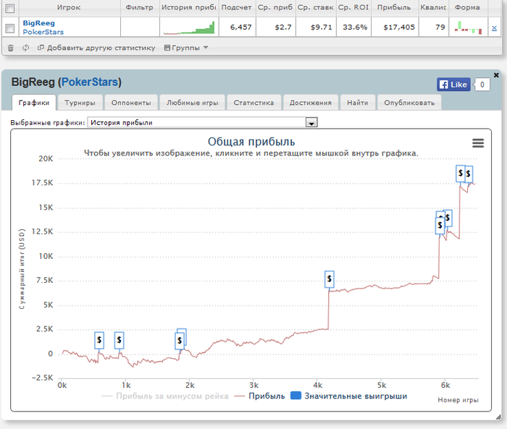Click the $9.71 average stake value
The height and width of the screenshot is (429, 507).
point(322,27)
